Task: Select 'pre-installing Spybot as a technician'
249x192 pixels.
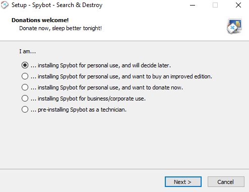Action: pyautogui.click(x=74, y=110)
